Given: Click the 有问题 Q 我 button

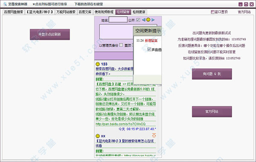Looking at the screenshot, I should pos(212,74).
